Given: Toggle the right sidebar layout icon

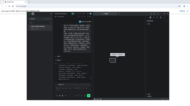Looking at the screenshot, I should [x=154, y=14].
